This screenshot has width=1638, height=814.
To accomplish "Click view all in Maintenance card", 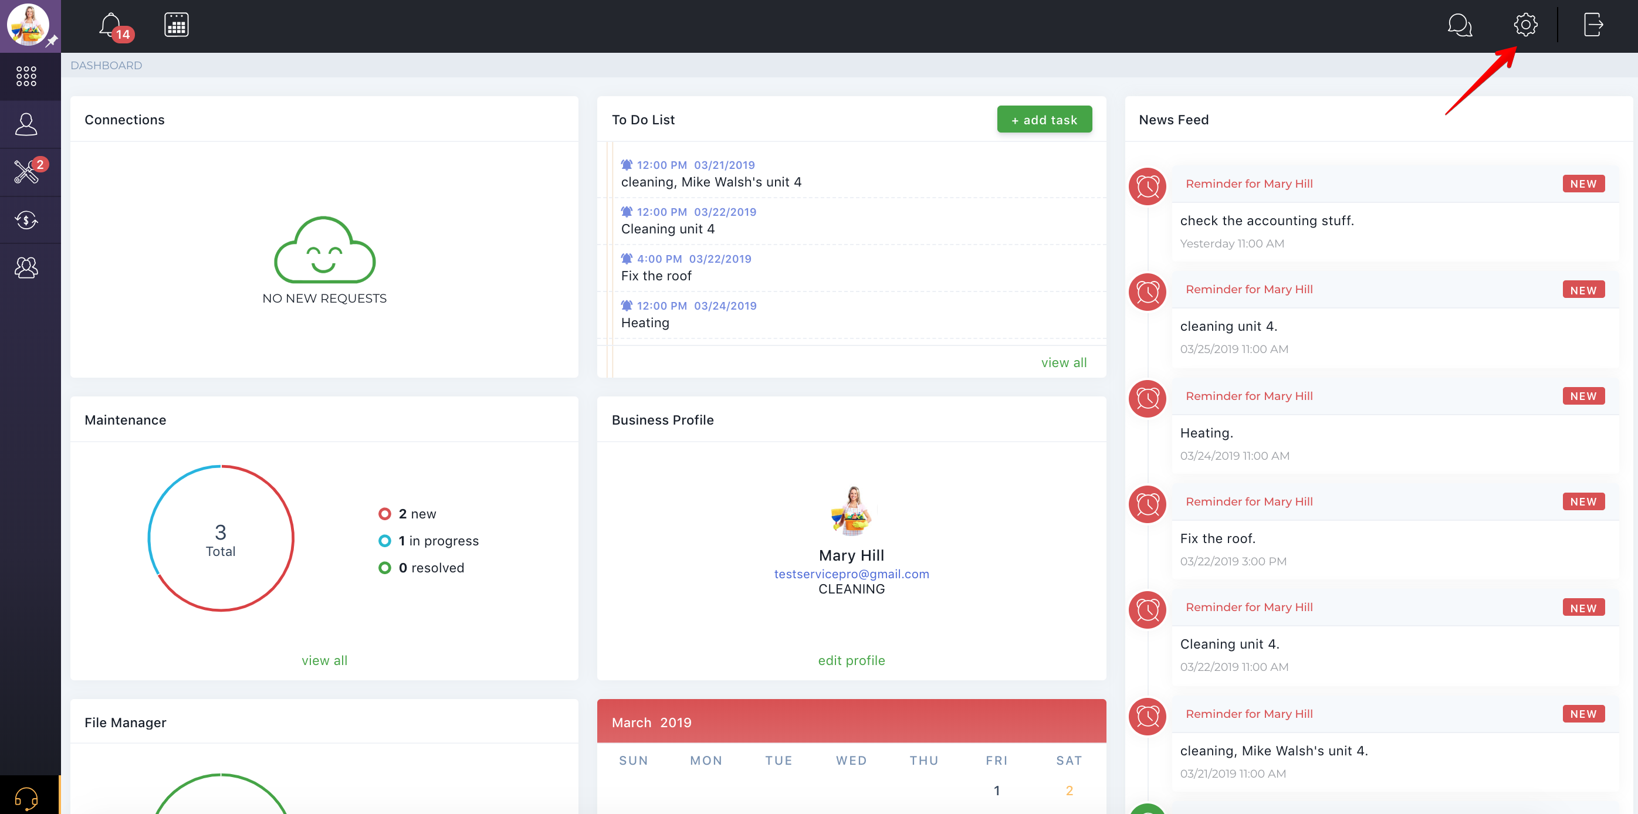I will (324, 660).
